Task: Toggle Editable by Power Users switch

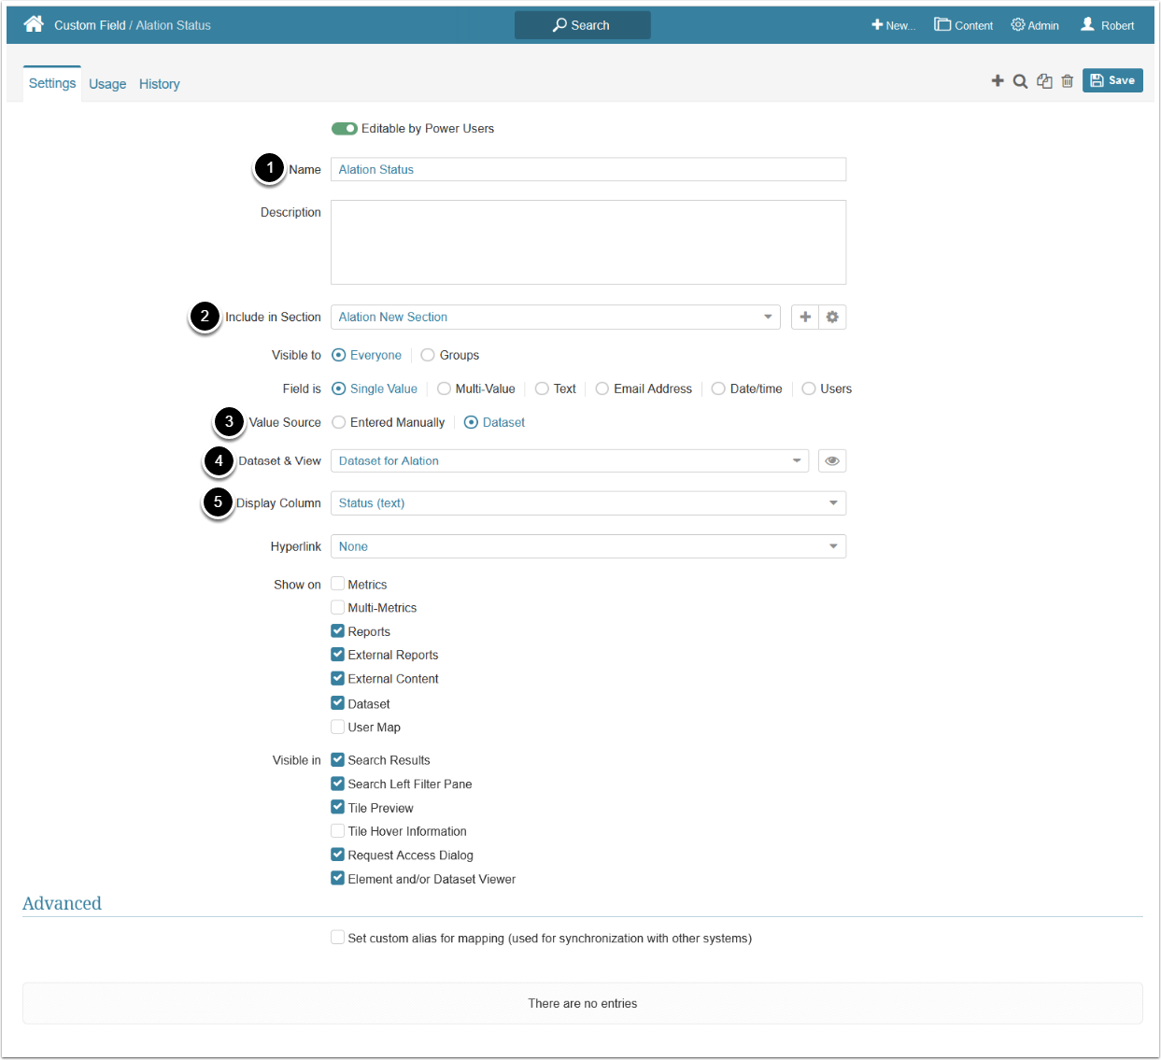Action: (344, 129)
